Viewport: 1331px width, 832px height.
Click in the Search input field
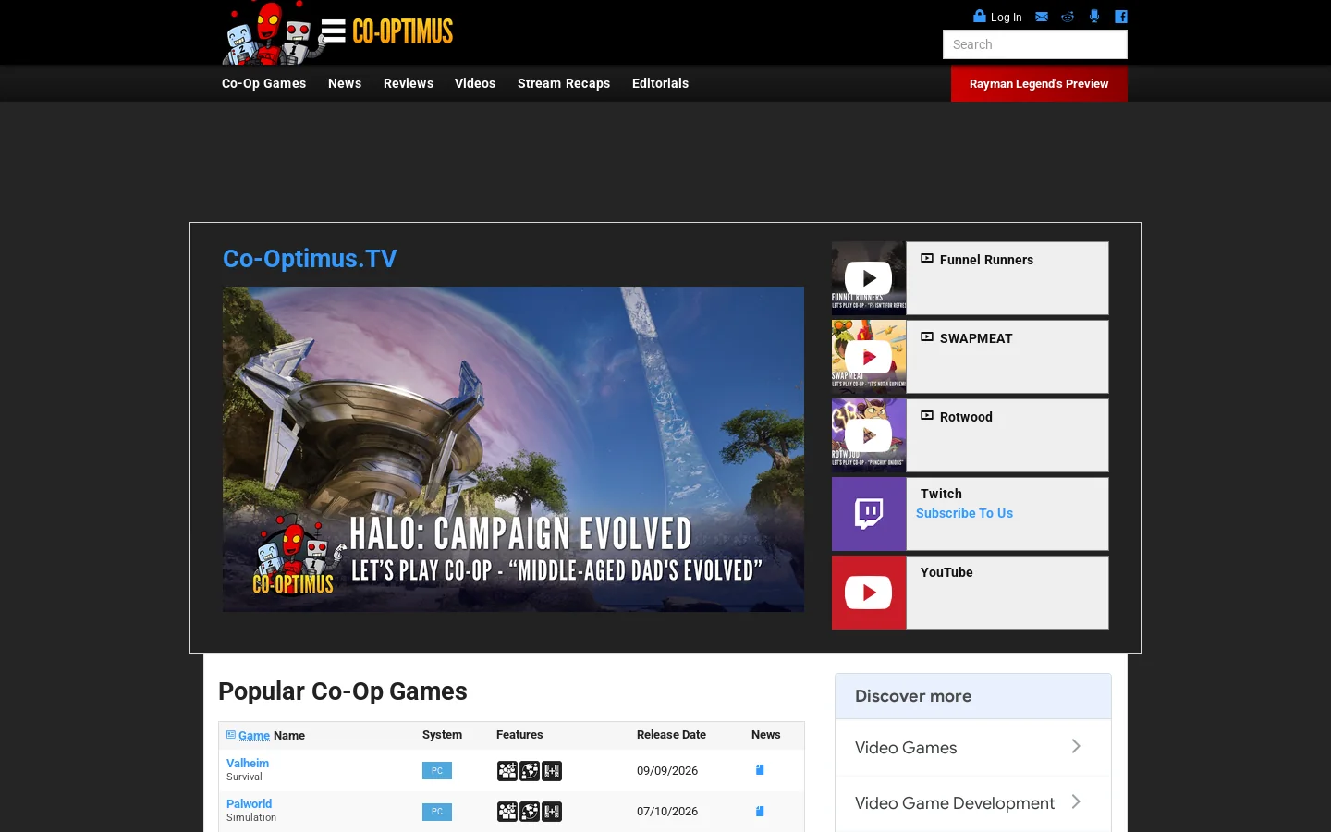coord(1035,44)
